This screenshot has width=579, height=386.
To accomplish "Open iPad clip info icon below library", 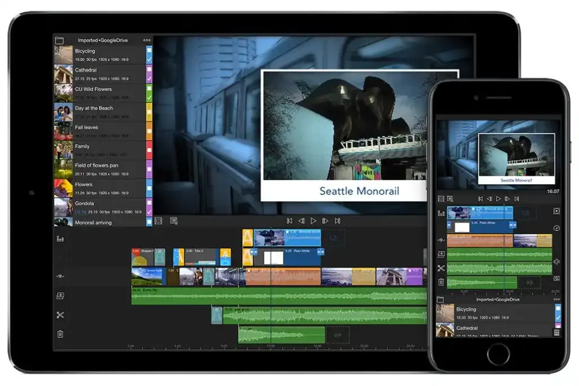I will coord(158,220).
